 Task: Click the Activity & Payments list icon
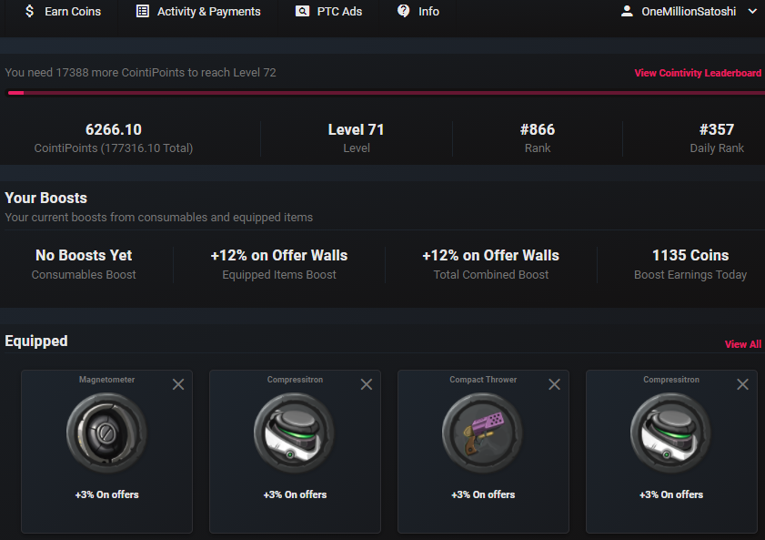click(x=143, y=11)
